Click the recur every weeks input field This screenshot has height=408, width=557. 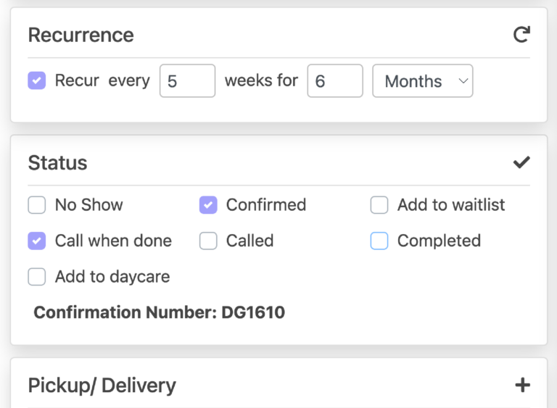(187, 81)
